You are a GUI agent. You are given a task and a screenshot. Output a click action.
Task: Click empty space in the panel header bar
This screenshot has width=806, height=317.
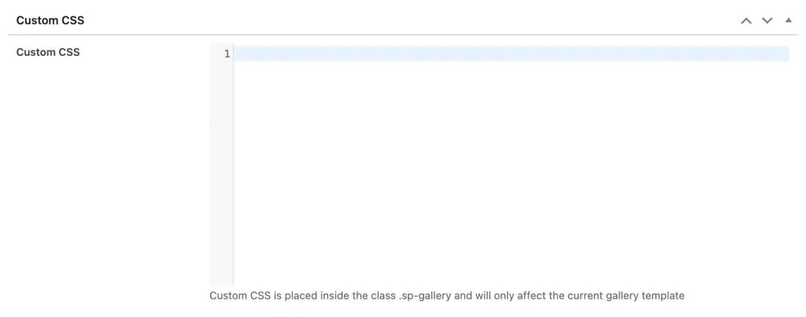(x=394, y=20)
